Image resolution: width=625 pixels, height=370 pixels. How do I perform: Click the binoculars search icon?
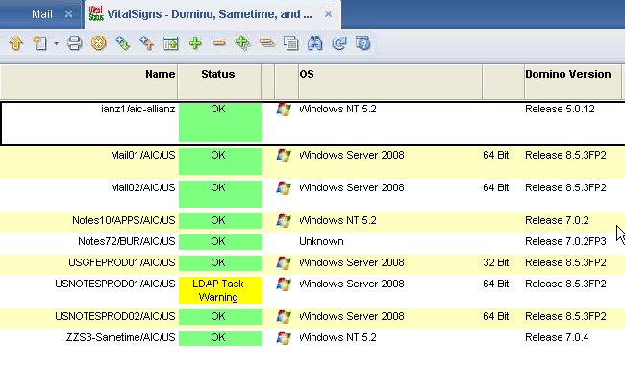pos(314,43)
